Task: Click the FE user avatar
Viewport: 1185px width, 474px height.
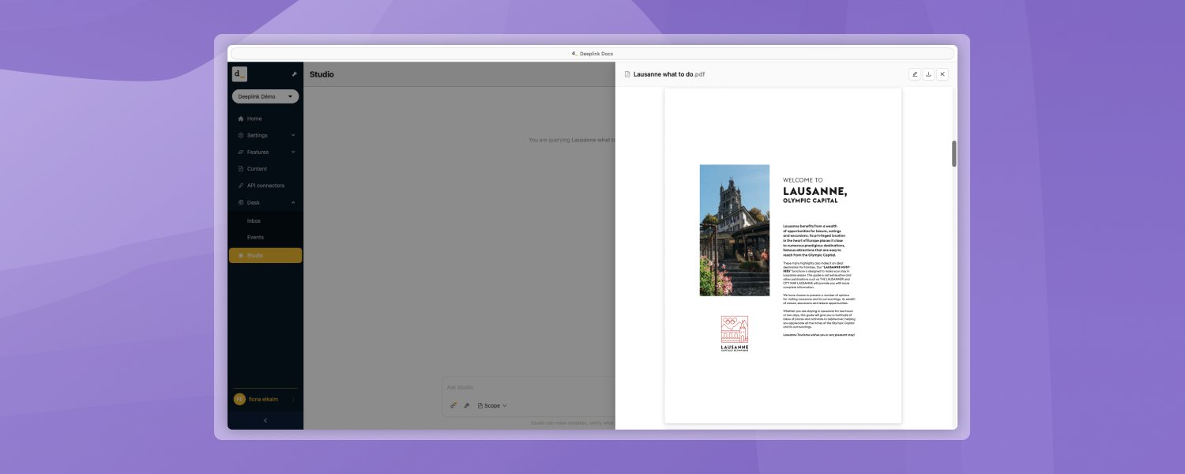Action: pos(239,399)
